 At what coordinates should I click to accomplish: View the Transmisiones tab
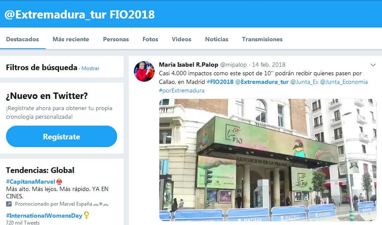262,39
